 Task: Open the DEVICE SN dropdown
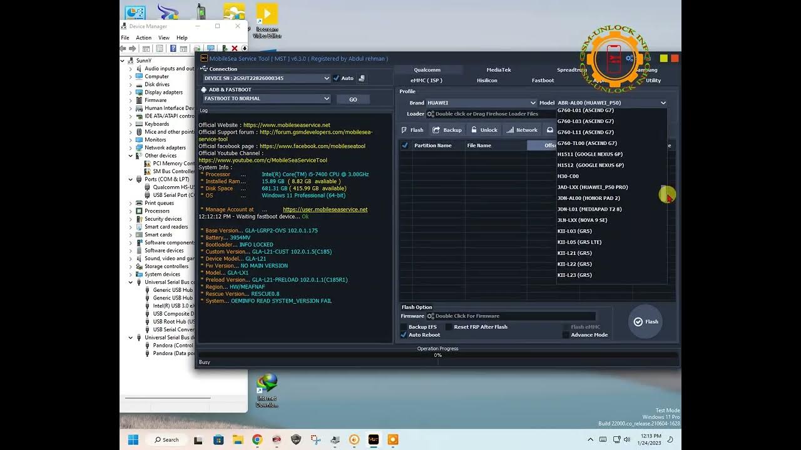click(x=267, y=78)
